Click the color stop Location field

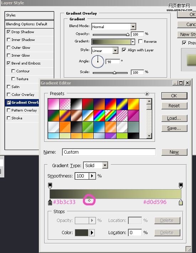[135, 233]
